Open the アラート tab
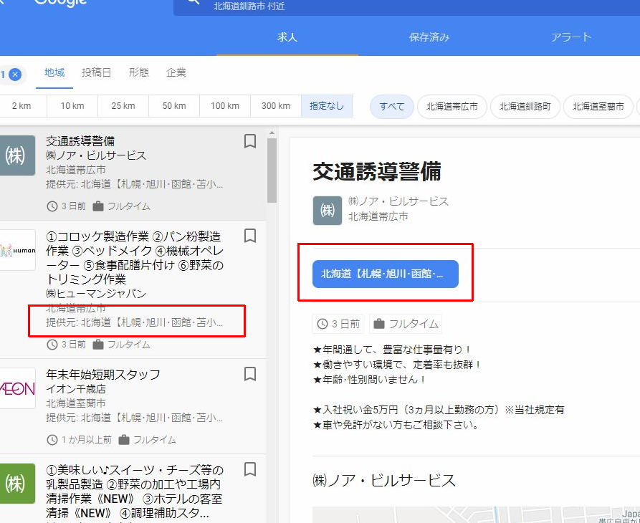640x523 pixels. (570, 37)
